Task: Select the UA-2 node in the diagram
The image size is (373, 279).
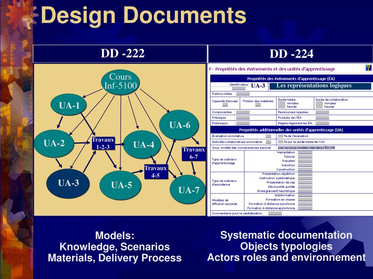Action: tap(54, 143)
